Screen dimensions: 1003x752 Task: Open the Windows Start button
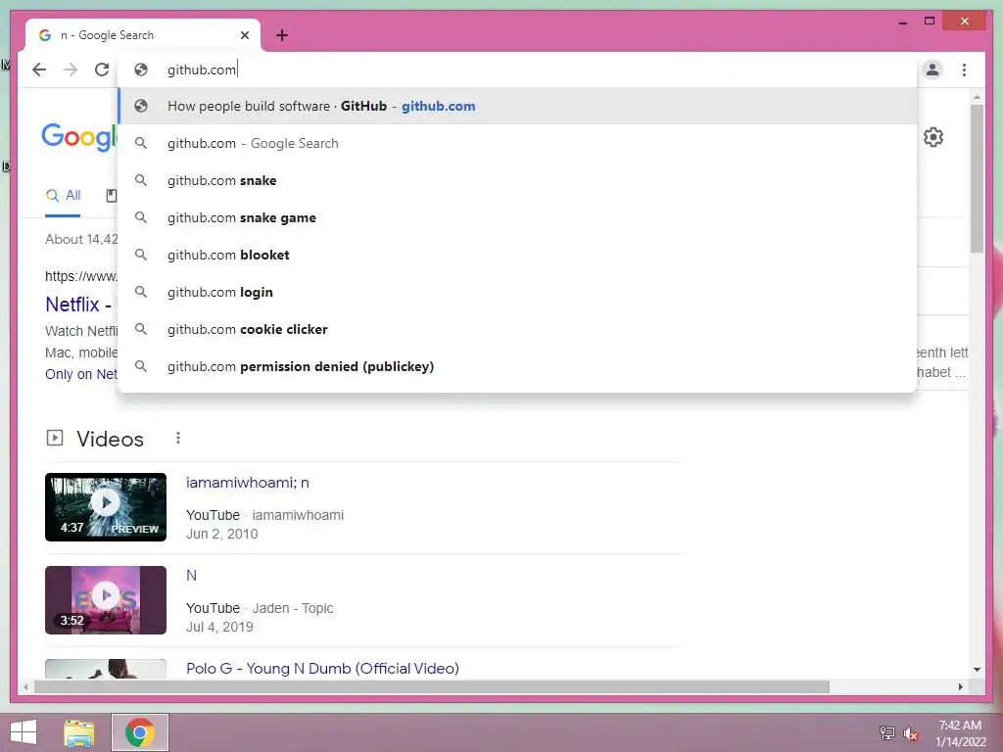pos(24,732)
